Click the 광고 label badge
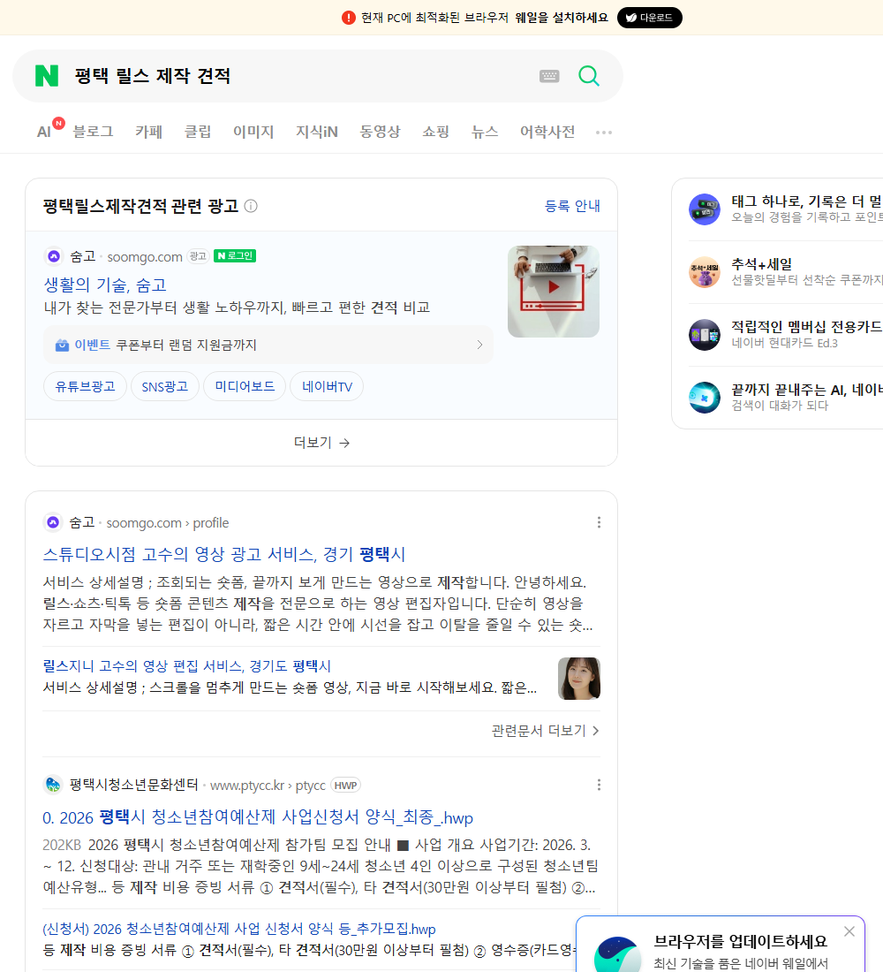 coord(198,256)
